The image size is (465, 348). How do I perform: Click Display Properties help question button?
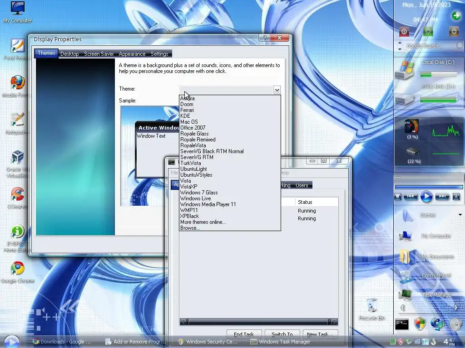[x=265, y=38]
